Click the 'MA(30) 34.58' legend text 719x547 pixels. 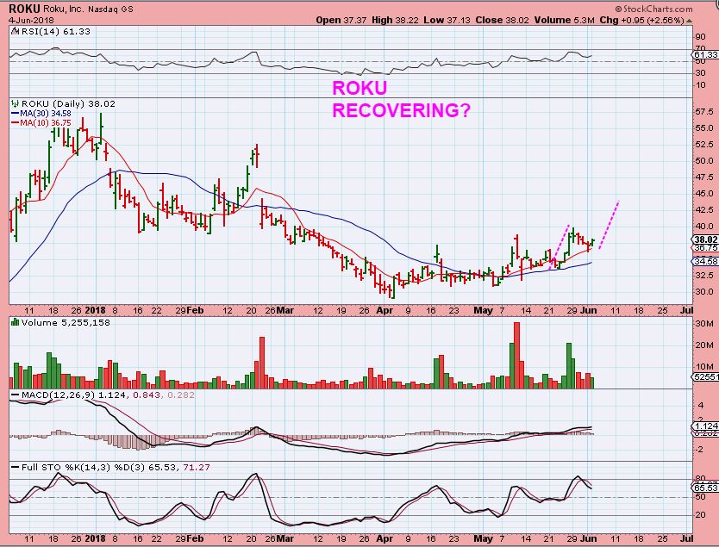click(46, 113)
